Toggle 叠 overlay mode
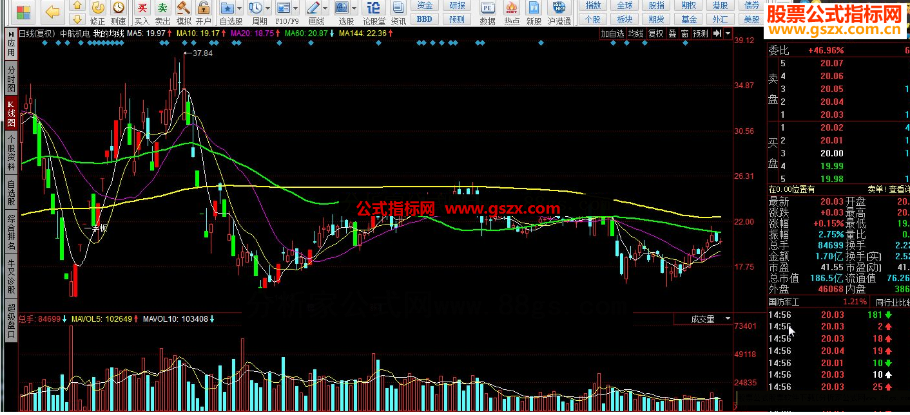910x415 pixels. point(672,33)
